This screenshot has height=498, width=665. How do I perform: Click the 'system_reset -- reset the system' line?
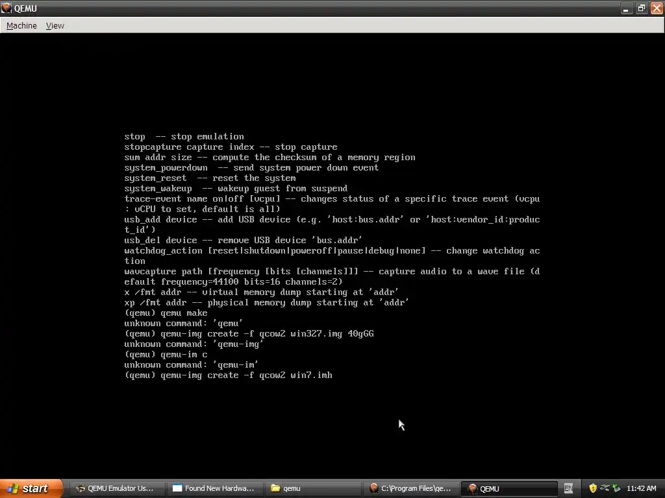(x=210, y=178)
